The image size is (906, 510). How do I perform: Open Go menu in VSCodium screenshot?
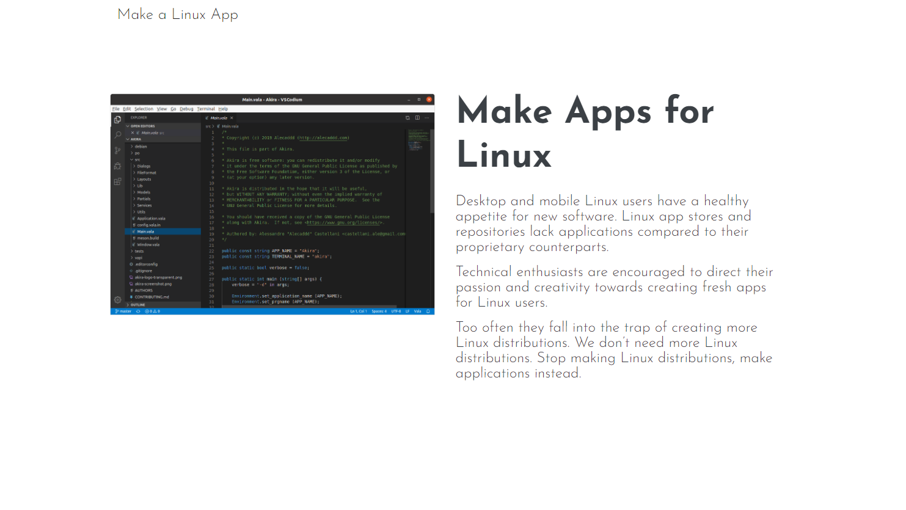pos(174,109)
